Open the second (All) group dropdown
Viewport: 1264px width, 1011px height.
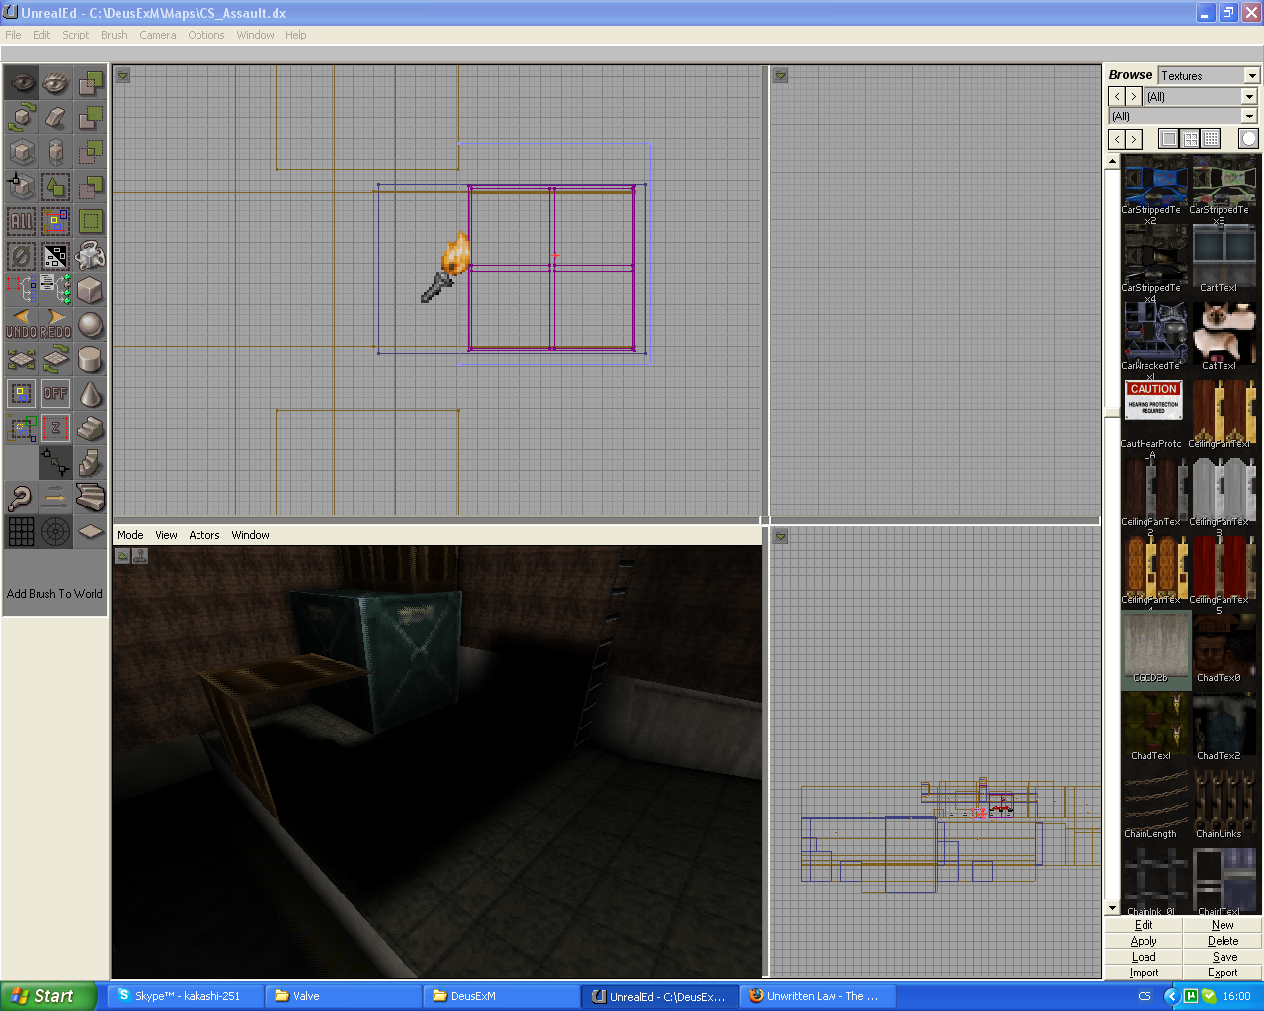click(1249, 117)
